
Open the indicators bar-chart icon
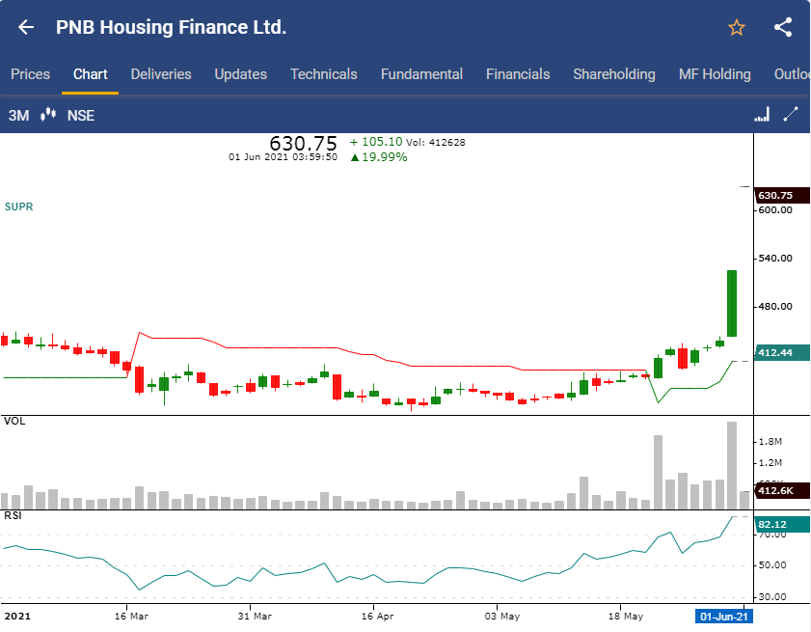(762, 115)
